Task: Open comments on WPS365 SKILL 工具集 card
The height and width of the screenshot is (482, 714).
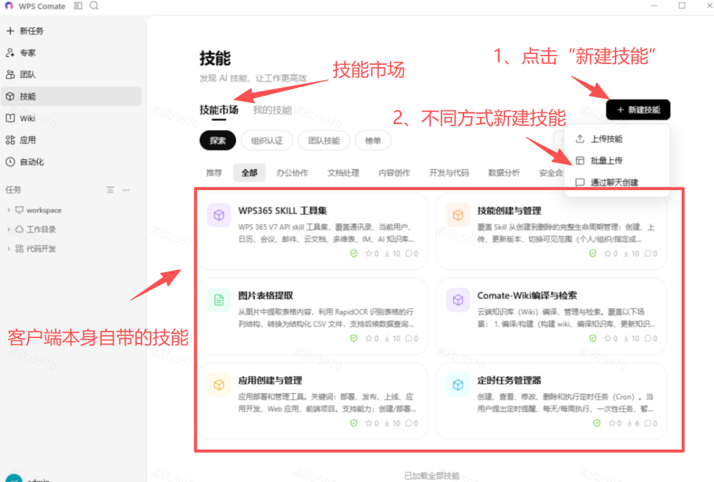Action: [x=409, y=254]
